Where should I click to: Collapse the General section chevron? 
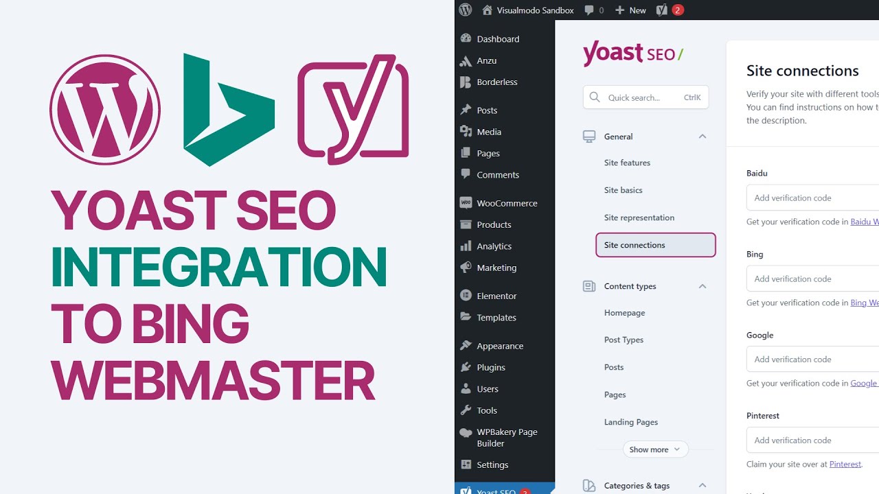click(x=703, y=137)
